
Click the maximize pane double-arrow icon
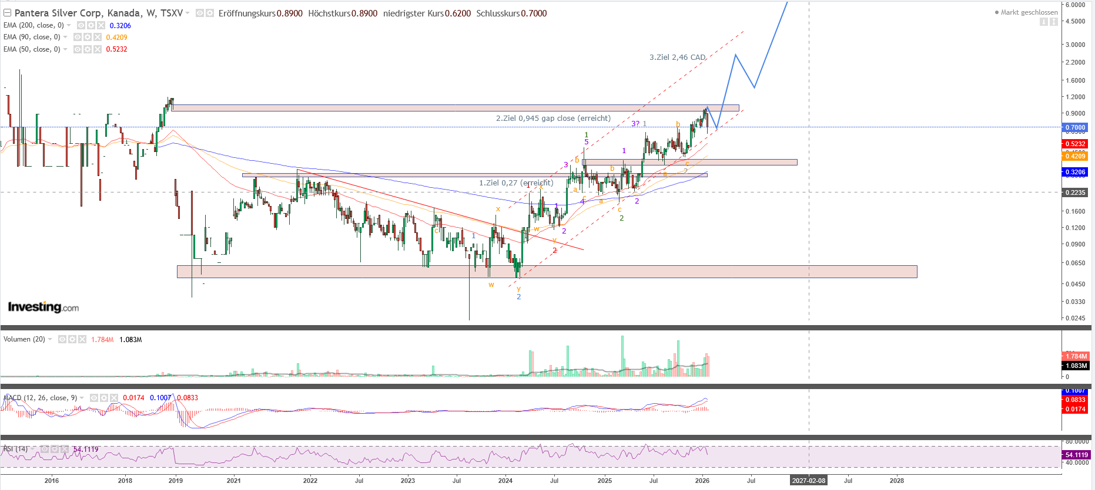1054,22
